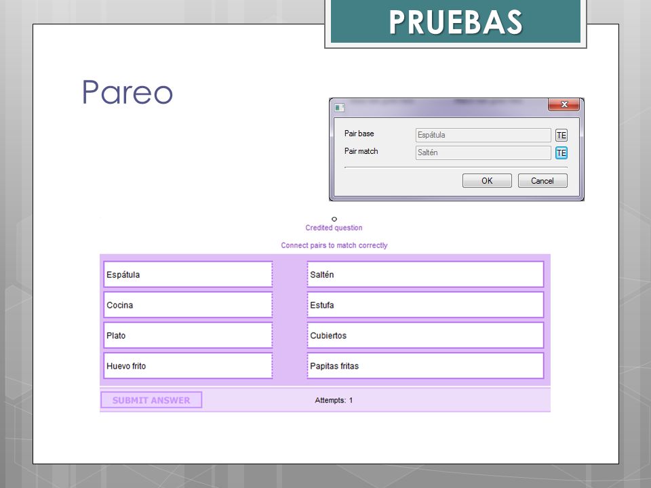Viewport: 651px width, 488px height.
Task: Click the 'Credited question' text
Action: pos(334,228)
